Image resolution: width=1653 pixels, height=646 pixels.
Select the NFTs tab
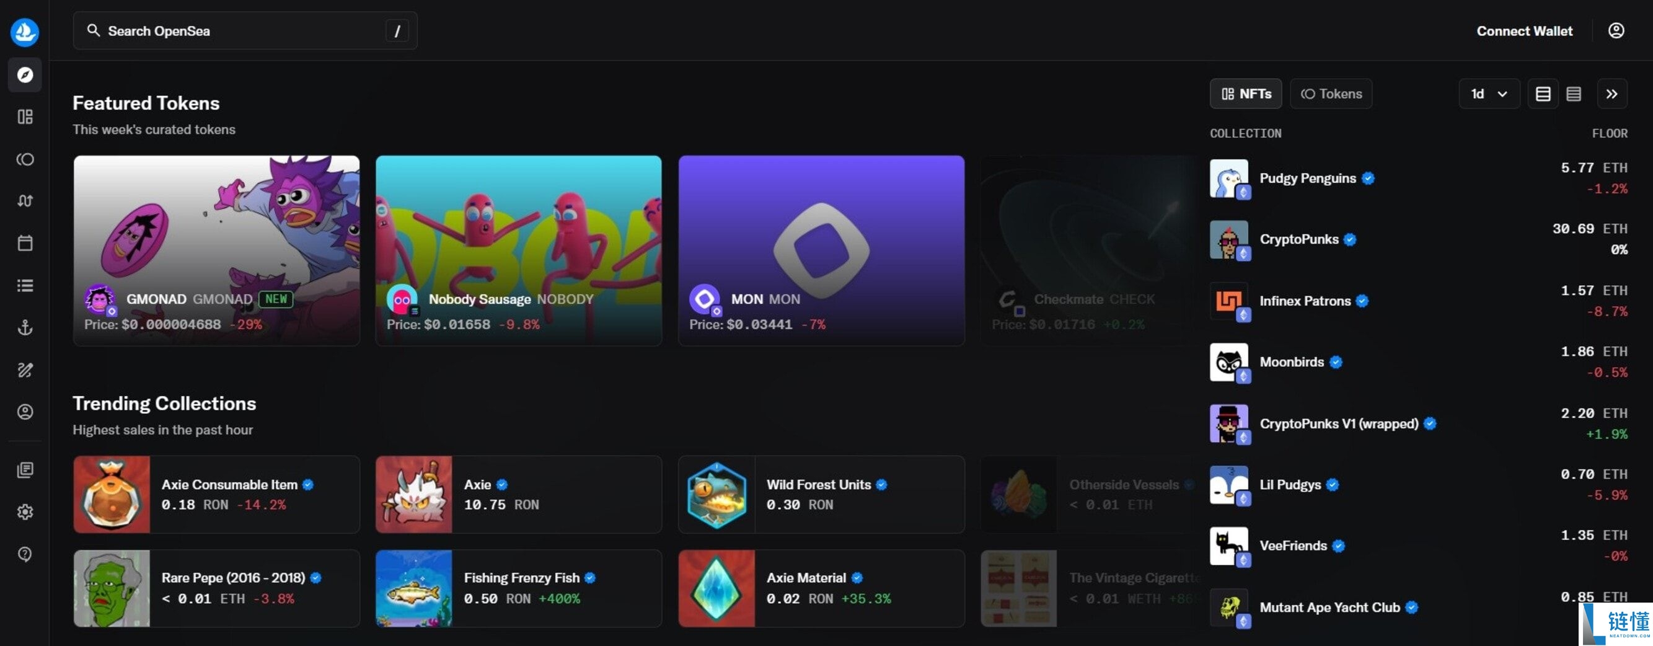click(1246, 94)
